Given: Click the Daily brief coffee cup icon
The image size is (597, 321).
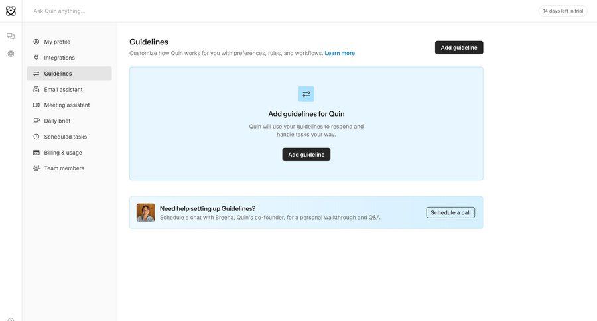Looking at the screenshot, I should tap(36, 121).
